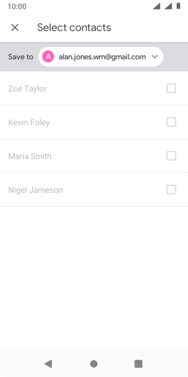The width and height of the screenshot is (188, 377).
Task: Check the Maria Smith checkbox
Action: (x=171, y=156)
